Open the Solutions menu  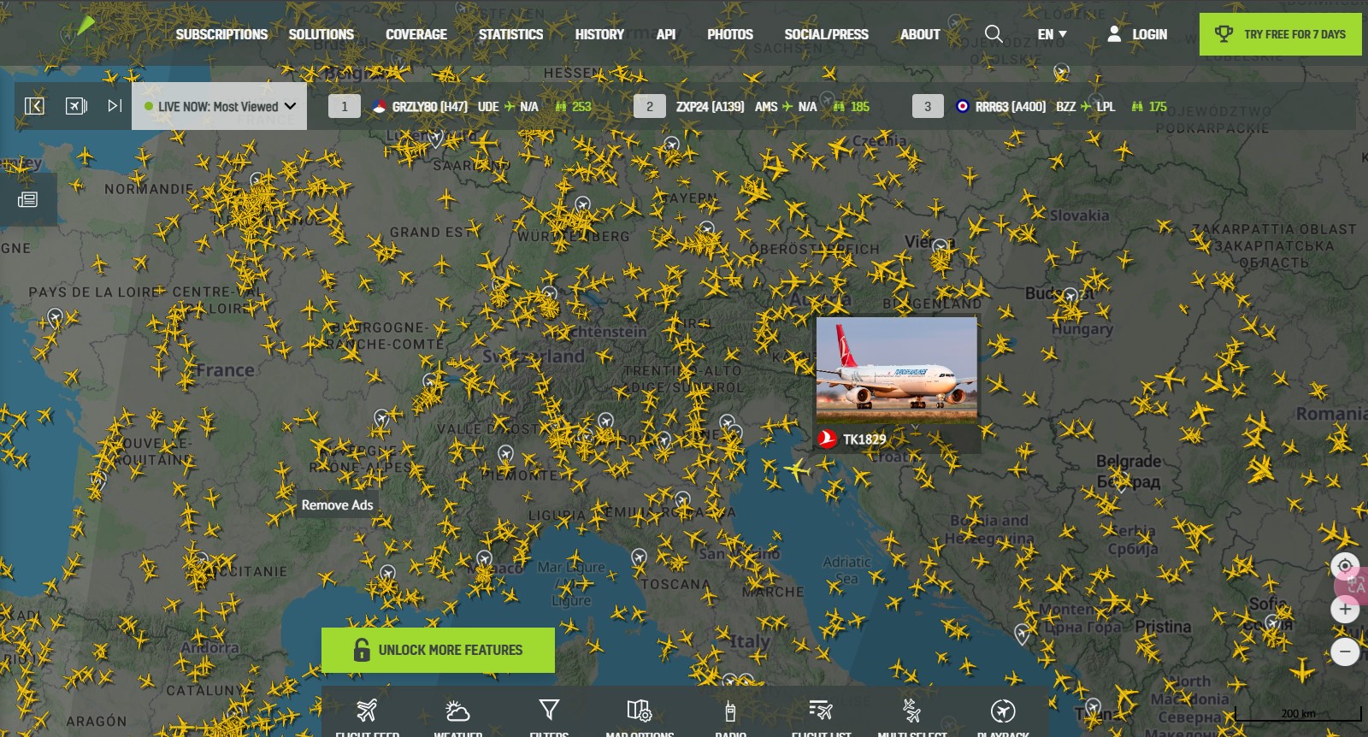(321, 34)
